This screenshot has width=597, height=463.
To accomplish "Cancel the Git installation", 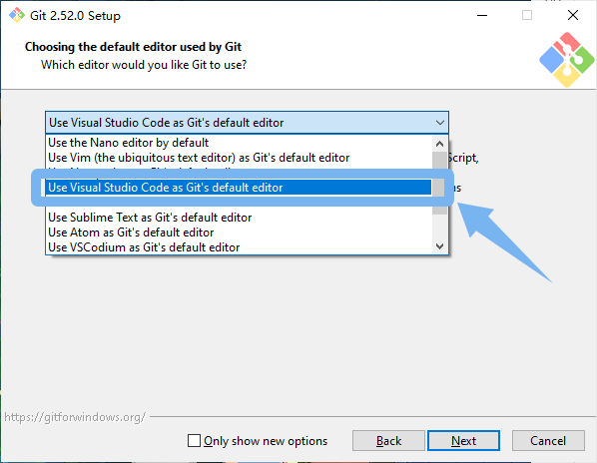I will click(548, 441).
